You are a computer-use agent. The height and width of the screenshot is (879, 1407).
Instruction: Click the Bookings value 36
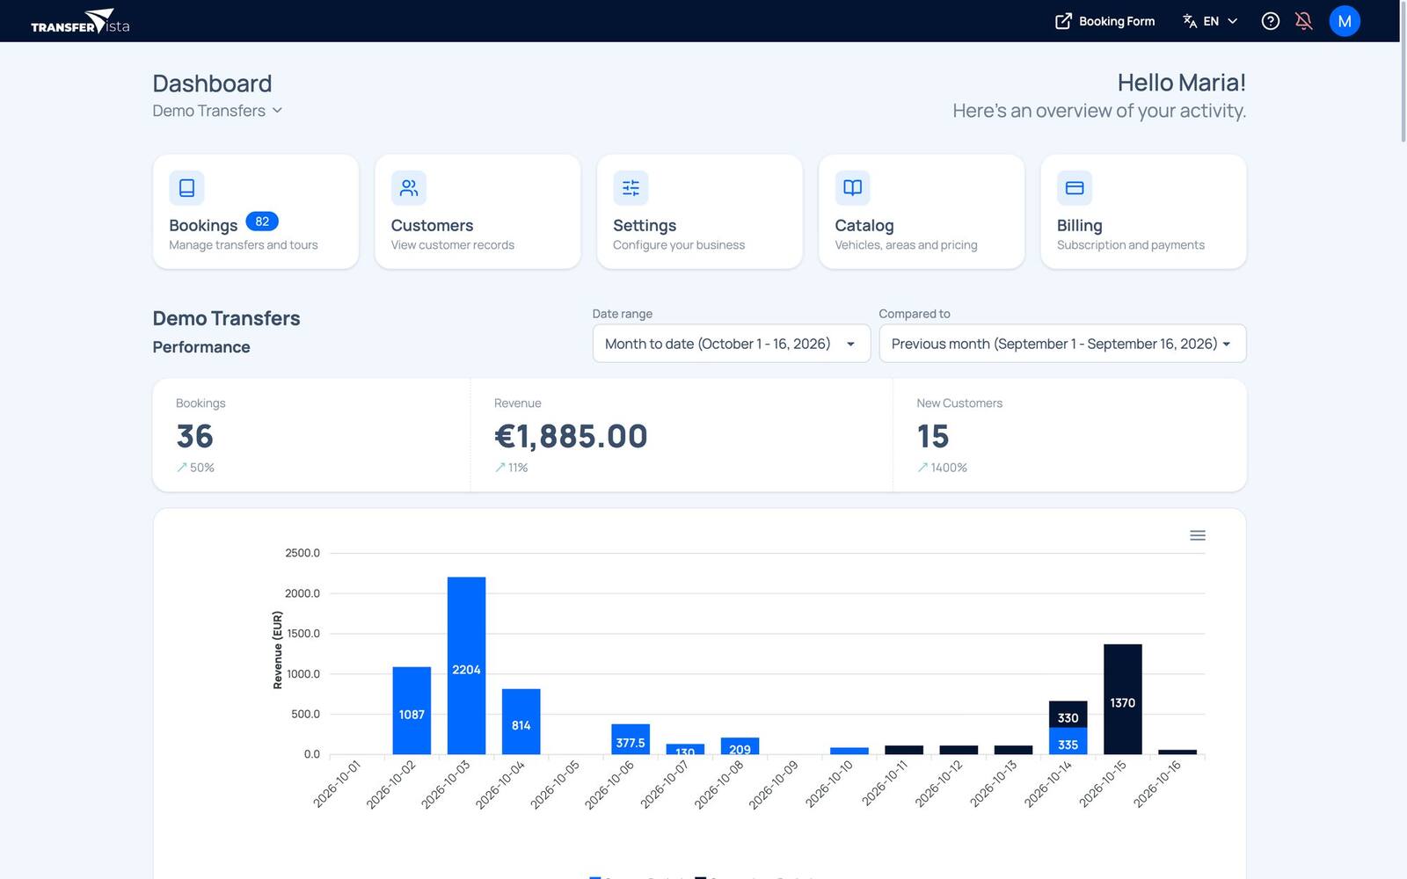point(195,436)
